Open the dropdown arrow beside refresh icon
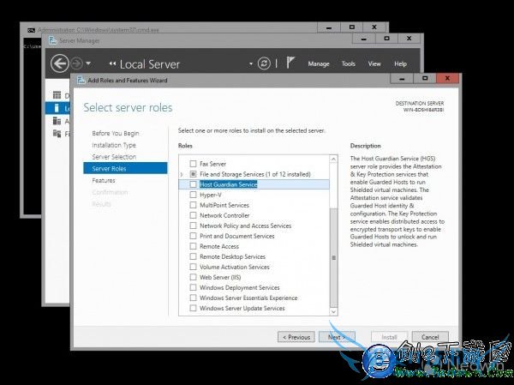Image resolution: width=514 pixels, height=385 pixels. coord(251,63)
